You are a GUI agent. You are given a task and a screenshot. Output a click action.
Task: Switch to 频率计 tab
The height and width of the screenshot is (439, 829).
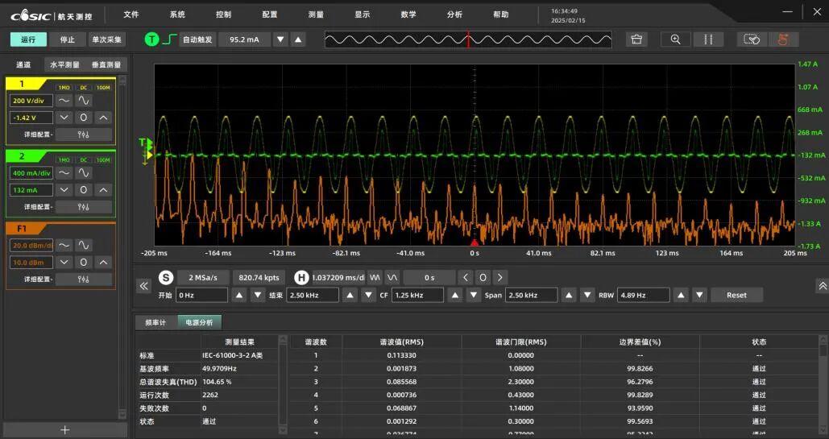[155, 323]
